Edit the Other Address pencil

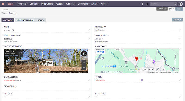[x=180, y=38]
